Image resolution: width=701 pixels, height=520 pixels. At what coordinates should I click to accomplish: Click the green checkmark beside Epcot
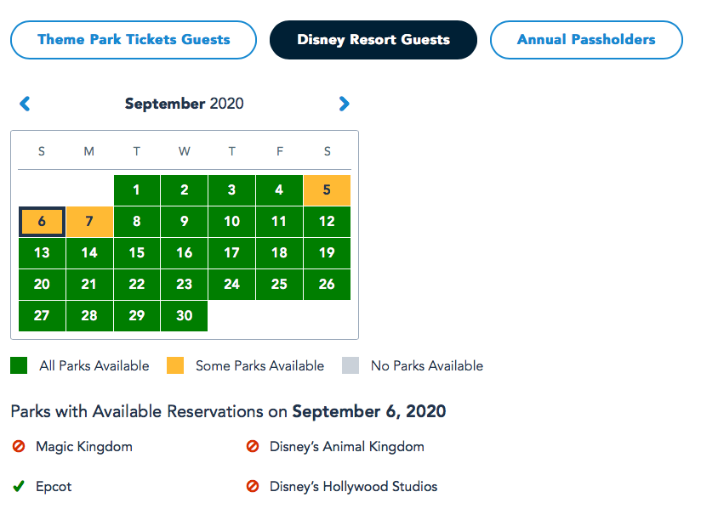[19, 487]
